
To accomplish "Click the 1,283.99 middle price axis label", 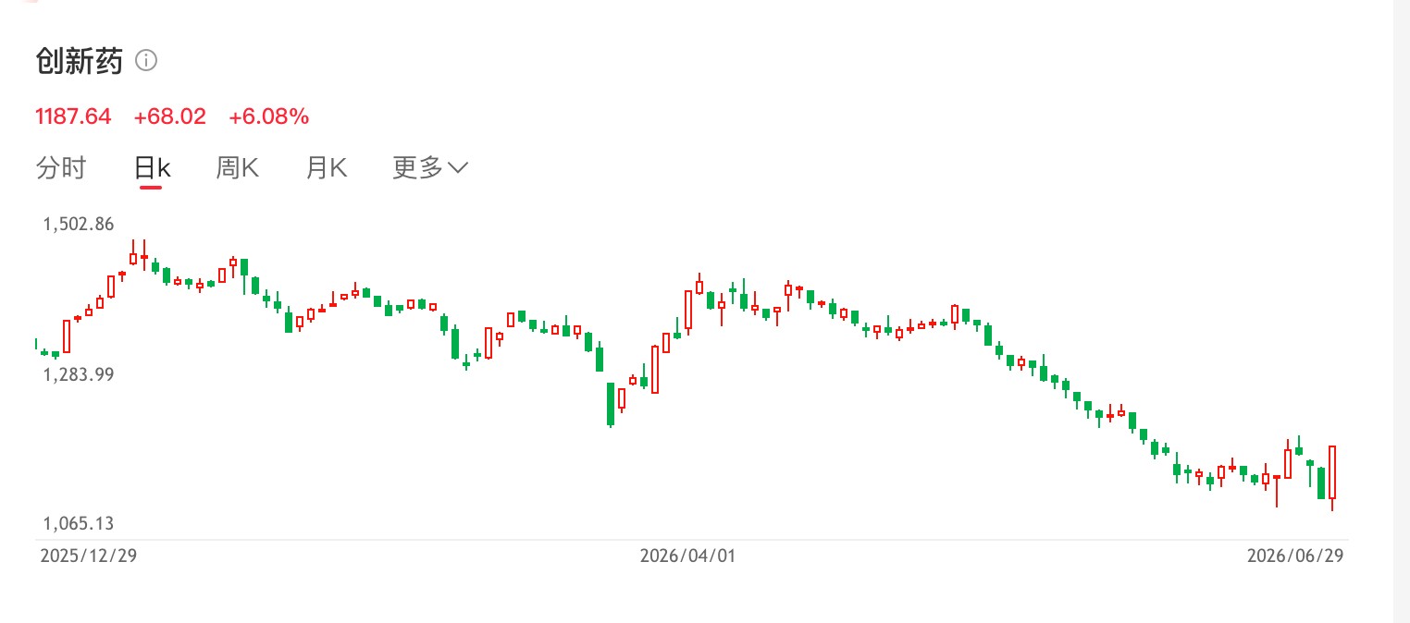I will (x=79, y=374).
